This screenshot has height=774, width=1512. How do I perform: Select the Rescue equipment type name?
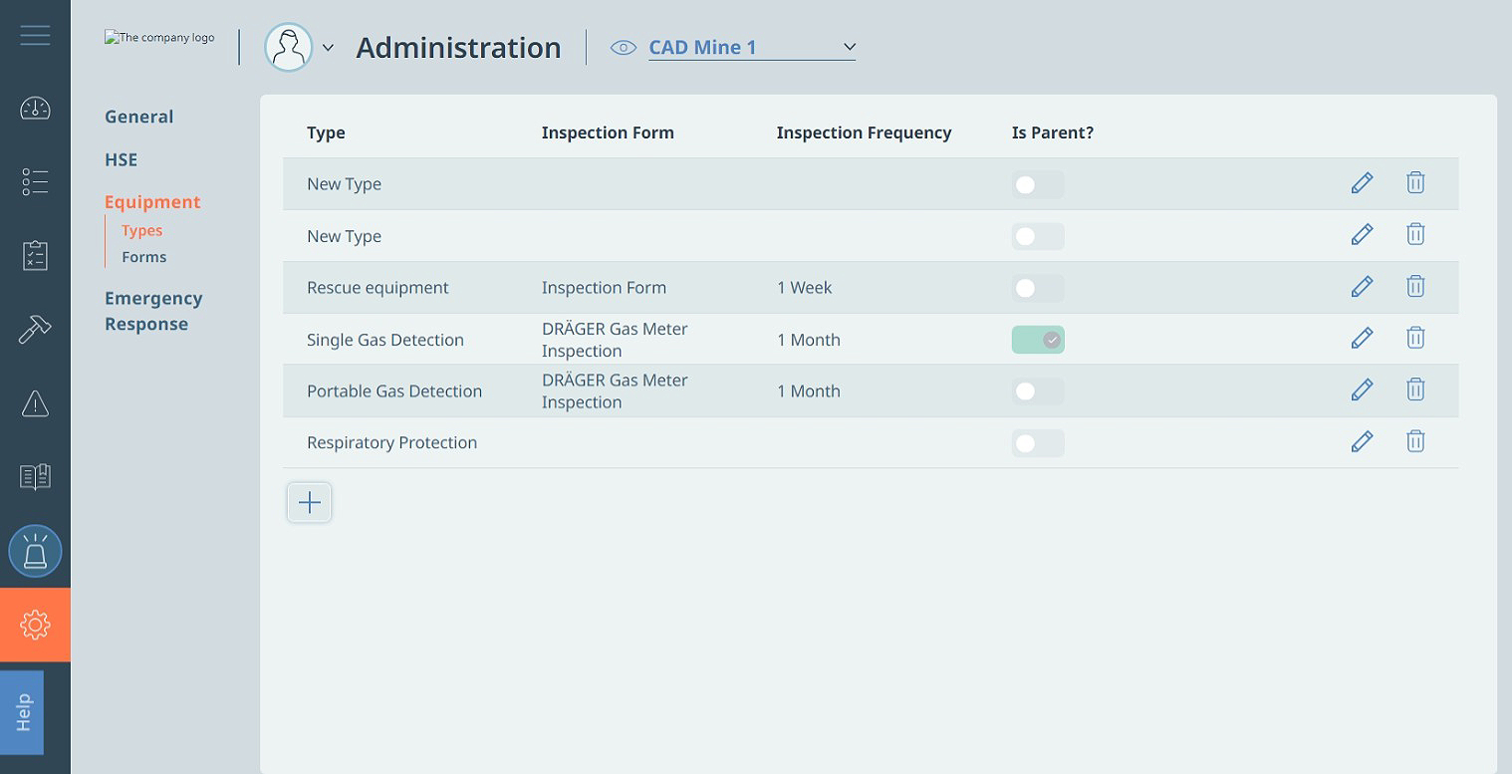tap(378, 288)
